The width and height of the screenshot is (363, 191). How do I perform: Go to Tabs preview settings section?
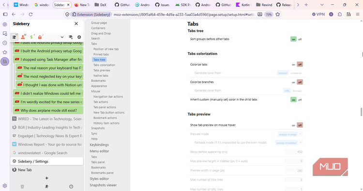(102, 70)
